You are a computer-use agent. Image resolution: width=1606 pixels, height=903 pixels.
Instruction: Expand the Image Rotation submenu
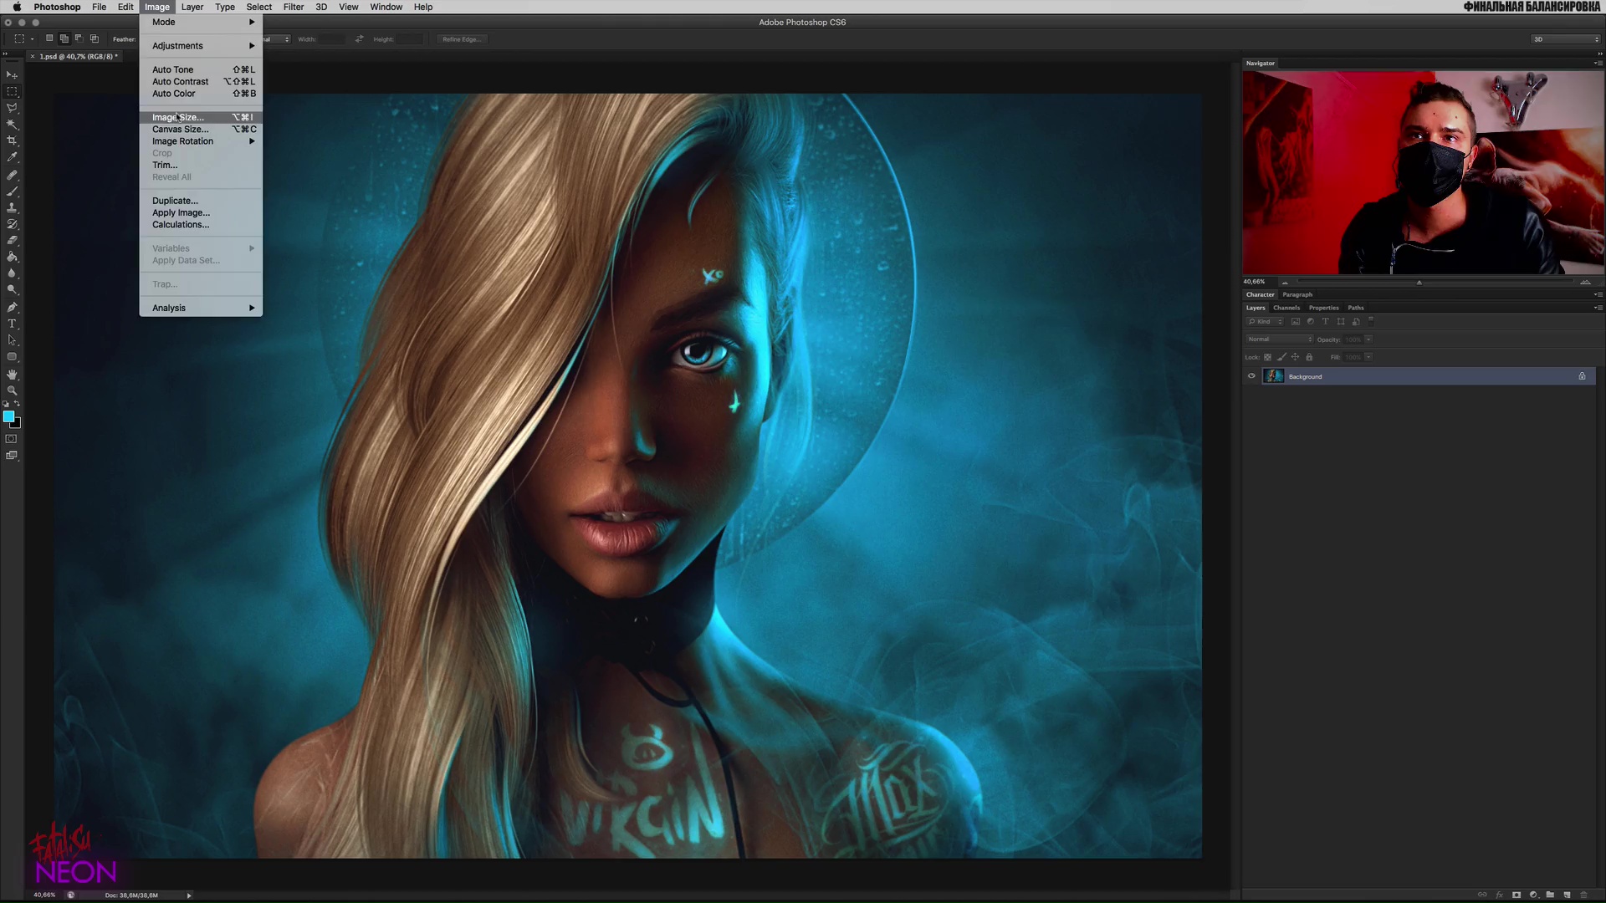coord(201,141)
